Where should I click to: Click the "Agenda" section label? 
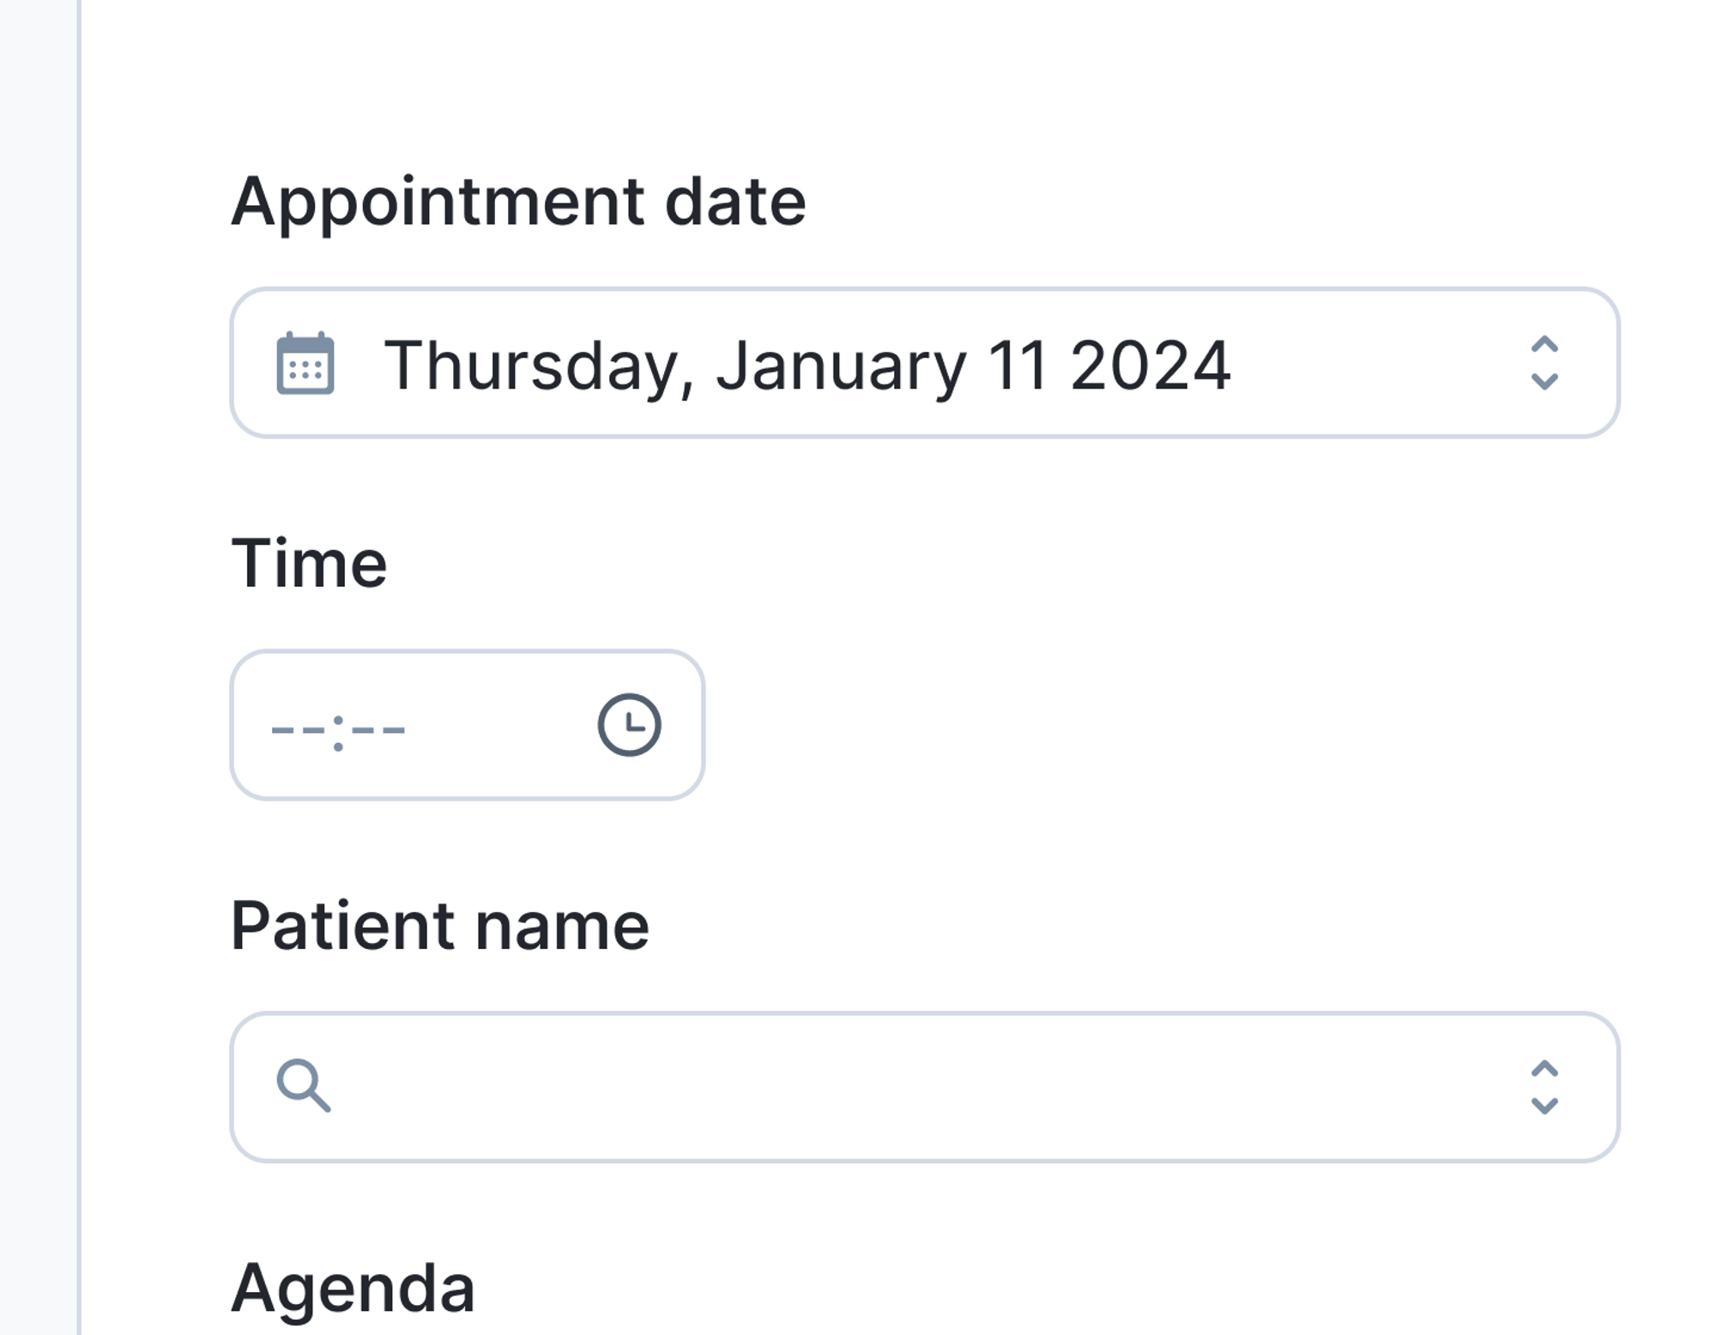click(353, 1289)
